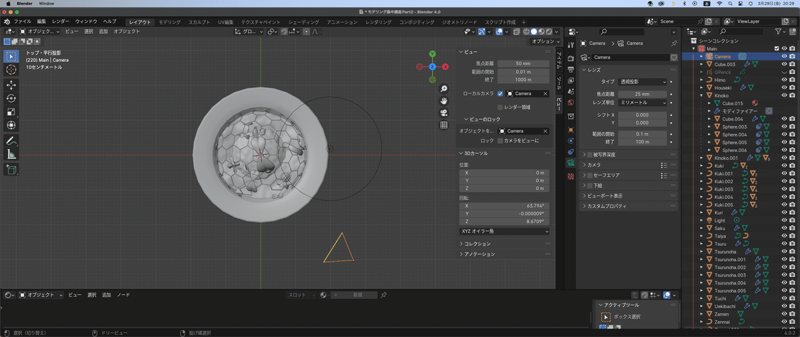Image resolution: width=800 pixels, height=337 pixels.
Task: Toggle the Local Camera checkbox
Action: 500,94
